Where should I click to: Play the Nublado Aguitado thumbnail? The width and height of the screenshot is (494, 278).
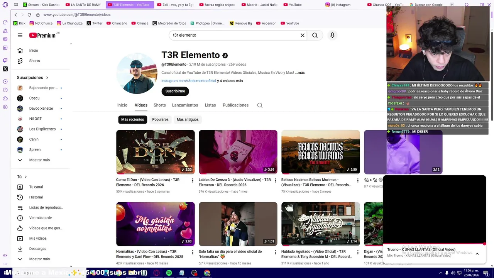pos(321,224)
